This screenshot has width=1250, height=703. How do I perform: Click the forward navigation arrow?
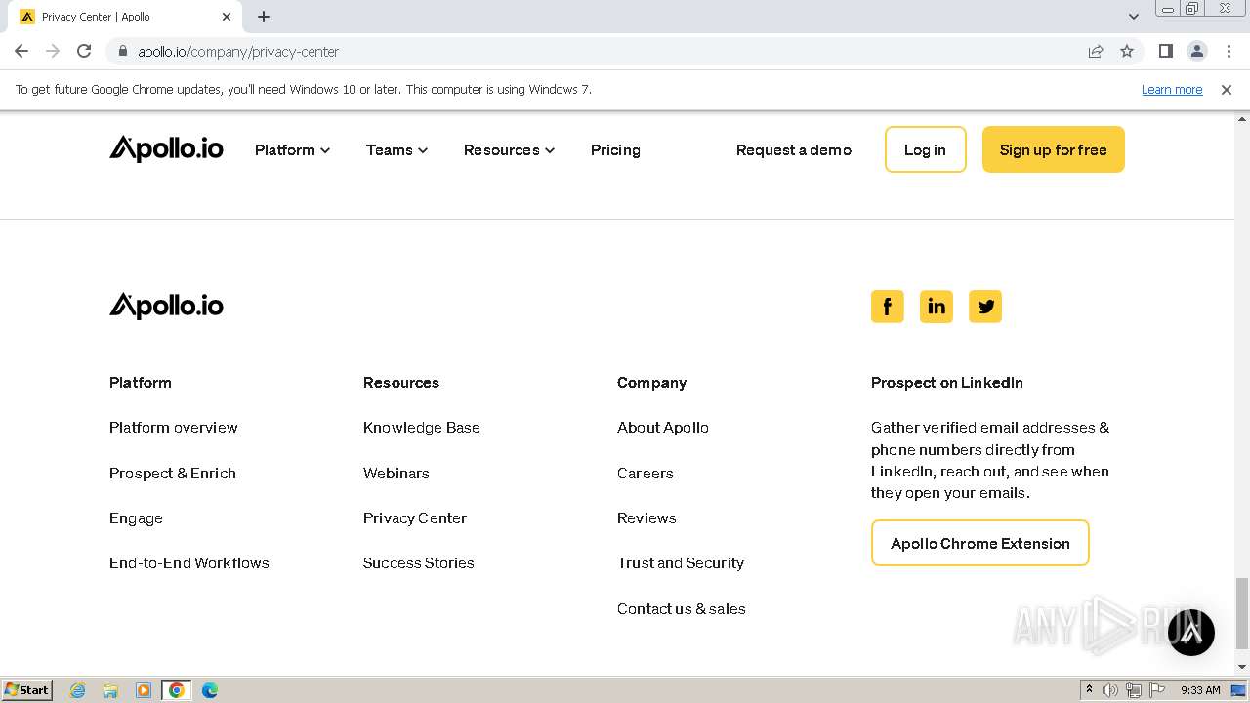(53, 51)
